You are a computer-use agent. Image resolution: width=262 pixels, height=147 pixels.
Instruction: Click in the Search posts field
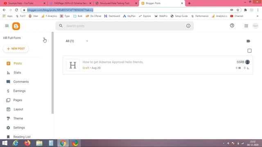pos(124,26)
